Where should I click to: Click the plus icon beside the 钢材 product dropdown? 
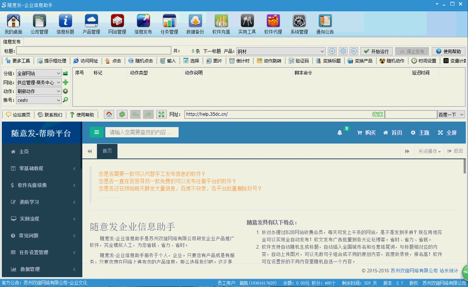tap(332, 51)
